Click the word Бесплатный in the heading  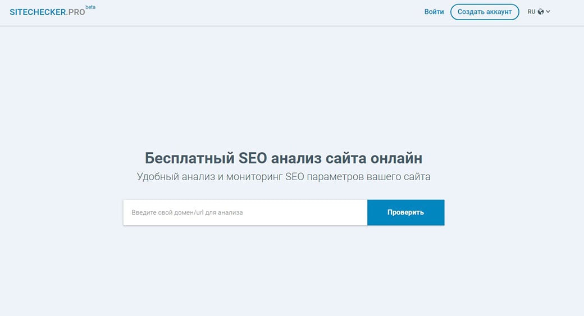click(x=189, y=157)
